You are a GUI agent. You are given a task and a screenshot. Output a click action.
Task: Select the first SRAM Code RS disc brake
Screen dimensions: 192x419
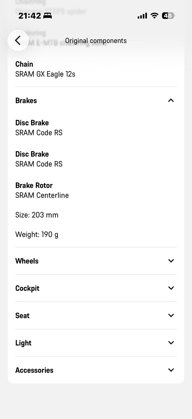39,133
